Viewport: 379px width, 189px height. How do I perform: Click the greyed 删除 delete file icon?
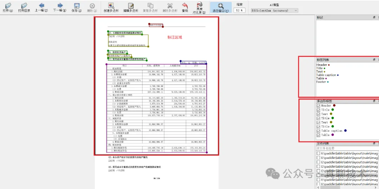[92, 6]
